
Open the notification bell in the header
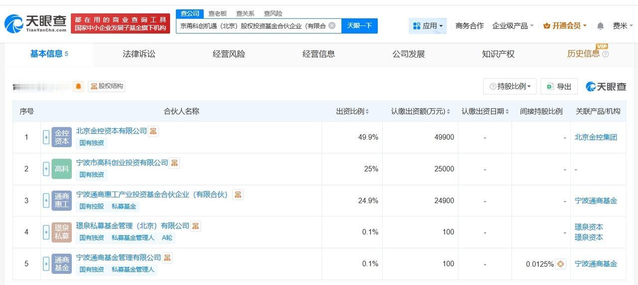(x=600, y=26)
